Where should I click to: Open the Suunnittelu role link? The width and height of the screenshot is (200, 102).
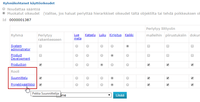click(x=19, y=78)
